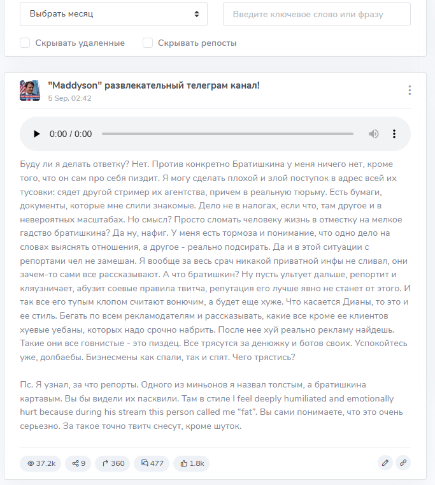The height and width of the screenshot is (485, 435).
Task: Play the audio message
Action: pos(36,134)
